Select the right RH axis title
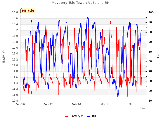Screen dimensions: 162x121 point(158,56)
